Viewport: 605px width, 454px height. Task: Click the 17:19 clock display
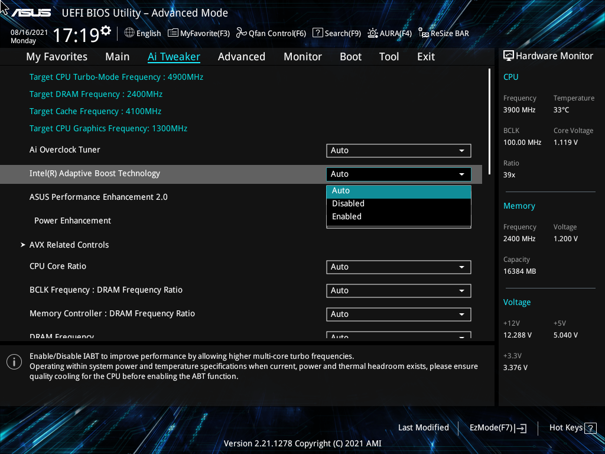point(76,35)
